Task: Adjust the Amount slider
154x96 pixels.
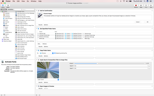Action: point(97,63)
